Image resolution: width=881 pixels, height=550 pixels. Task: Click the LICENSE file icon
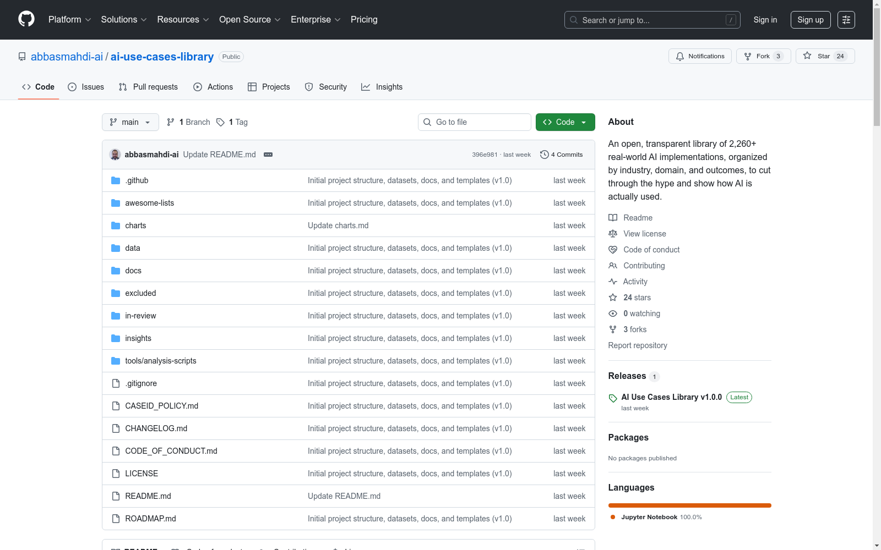[x=116, y=474]
